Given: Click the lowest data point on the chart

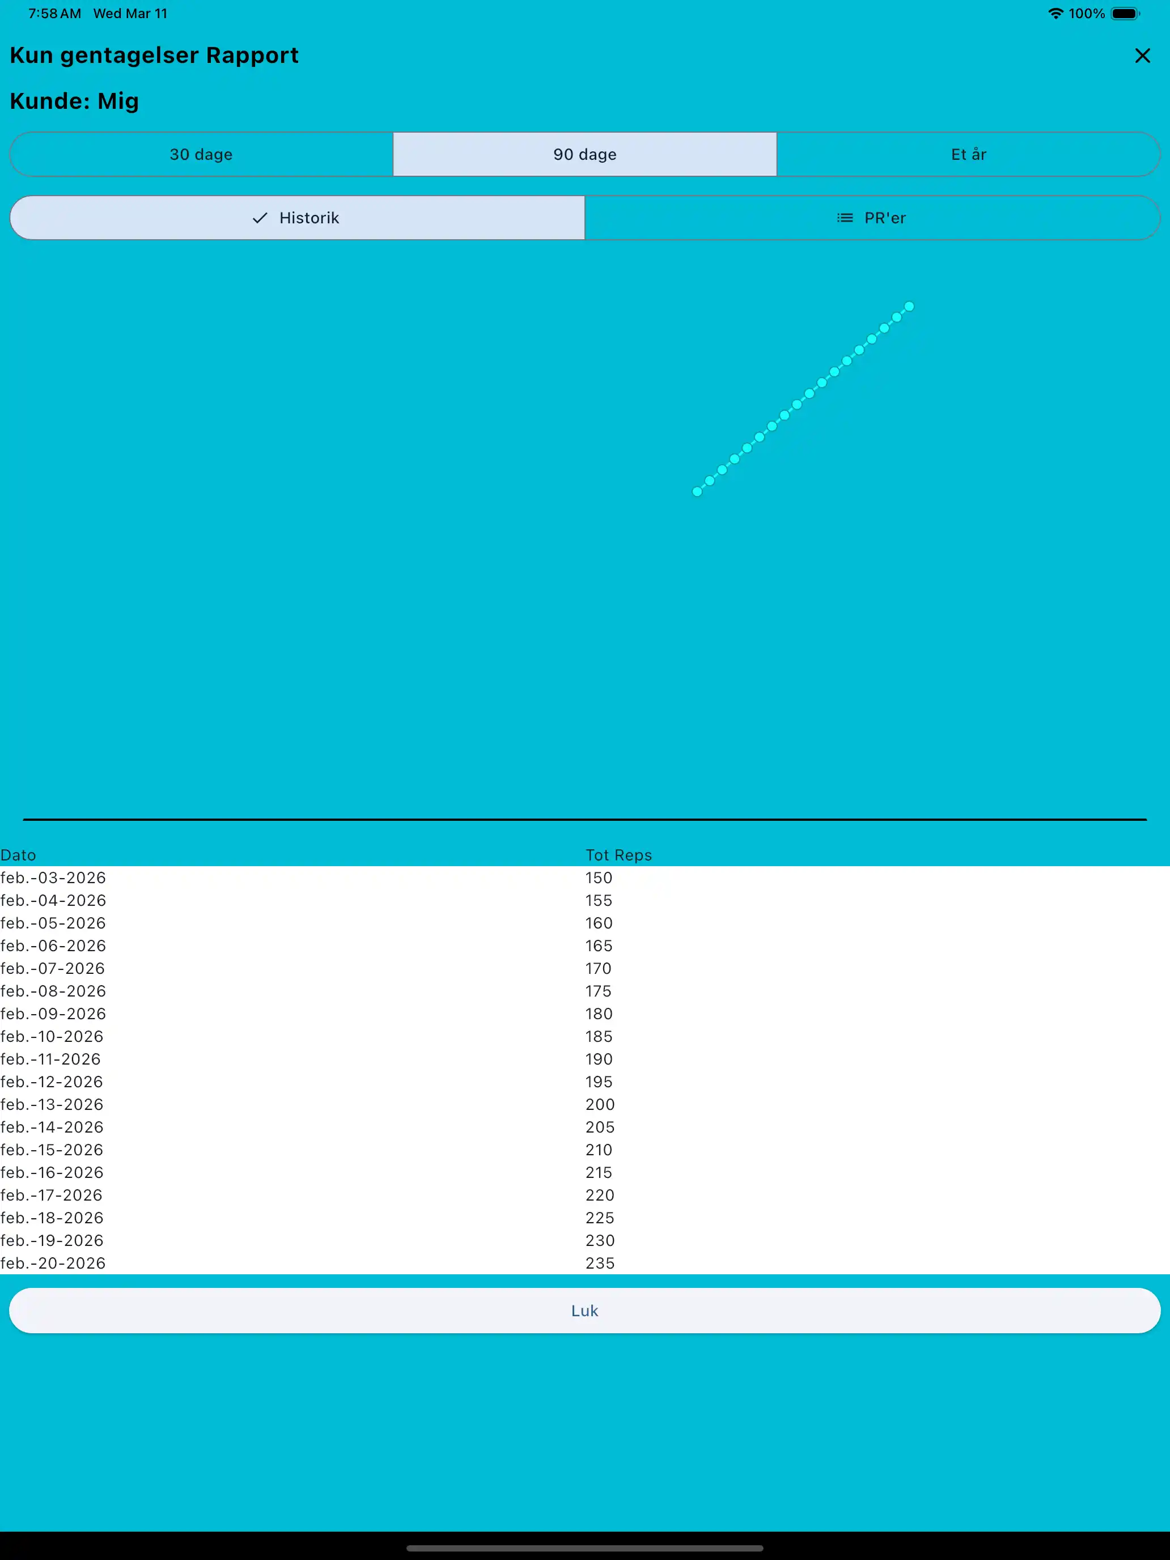Looking at the screenshot, I should (697, 491).
